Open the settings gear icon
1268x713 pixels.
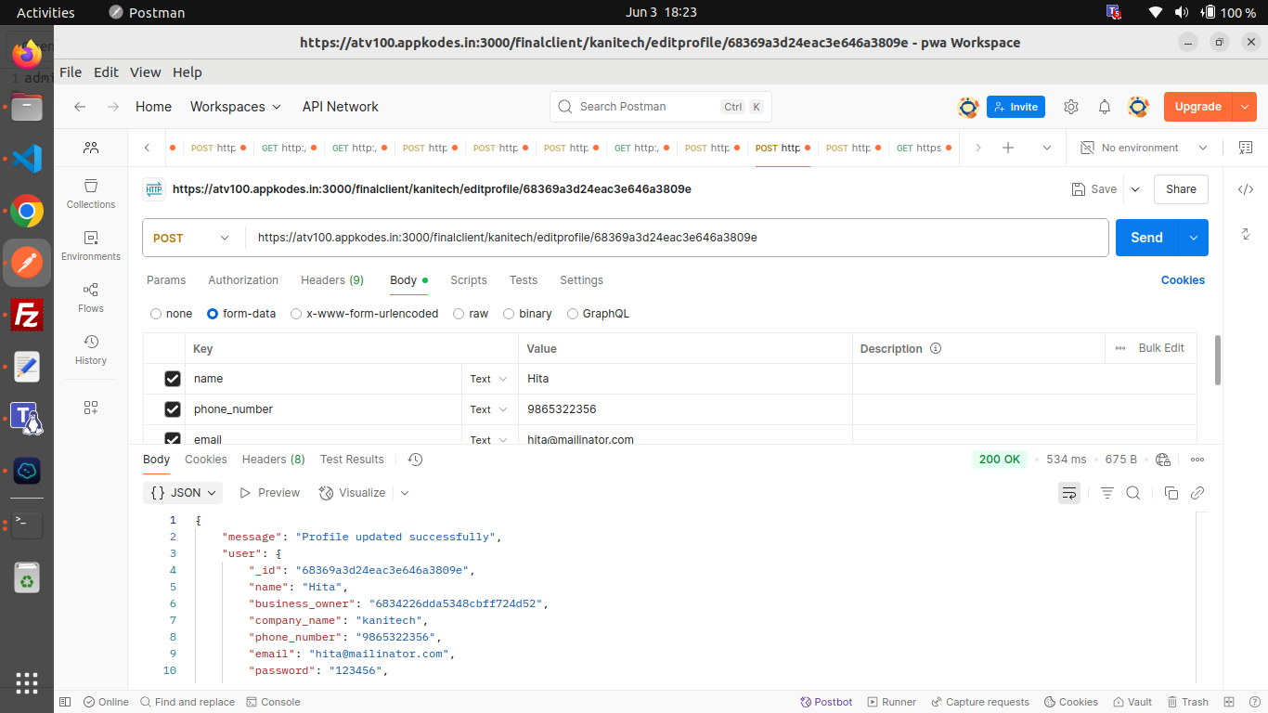click(x=1071, y=107)
